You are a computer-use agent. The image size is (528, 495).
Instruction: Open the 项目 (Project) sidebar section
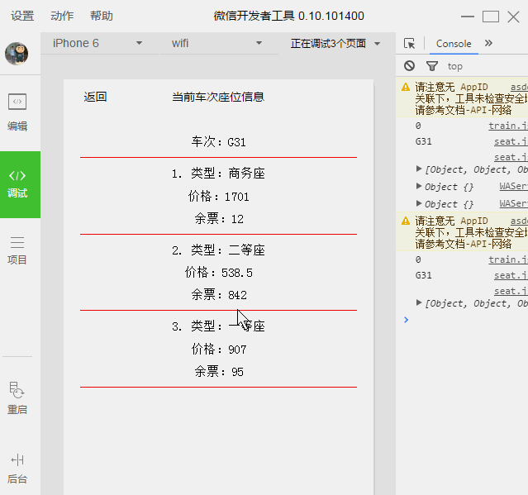(x=17, y=250)
